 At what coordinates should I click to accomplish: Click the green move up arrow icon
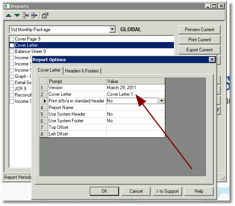[x=9, y=15]
